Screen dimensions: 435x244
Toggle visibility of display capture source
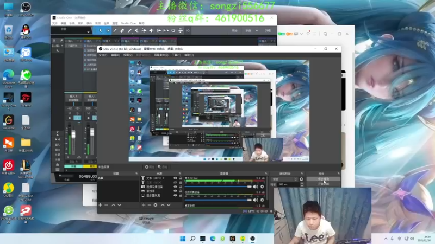click(x=175, y=195)
